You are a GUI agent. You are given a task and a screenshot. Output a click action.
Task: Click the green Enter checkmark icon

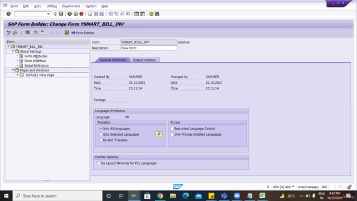click(x=8, y=14)
